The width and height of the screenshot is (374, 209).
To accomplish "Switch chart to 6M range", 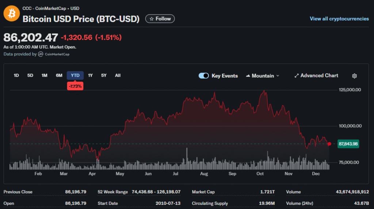I will (x=59, y=76).
